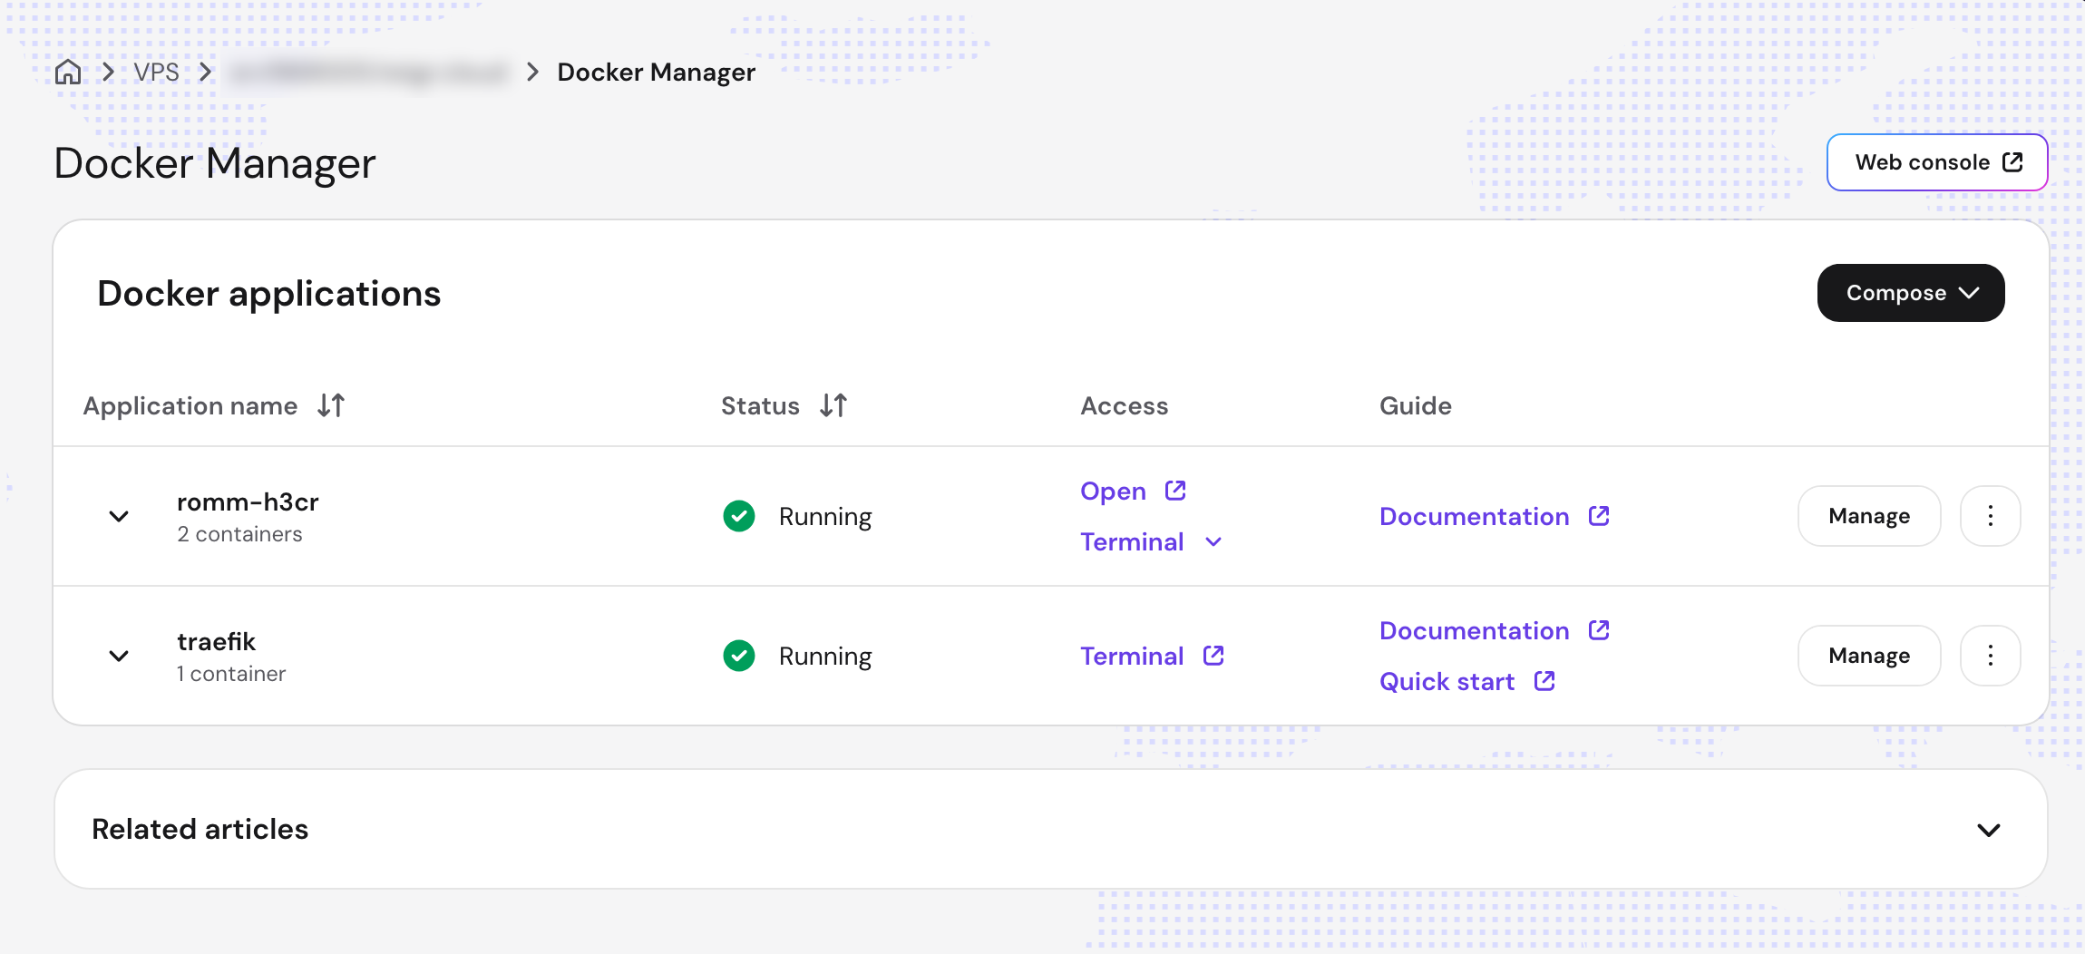
Task: Open the Quick start guide for traefik
Action: pos(1467,681)
